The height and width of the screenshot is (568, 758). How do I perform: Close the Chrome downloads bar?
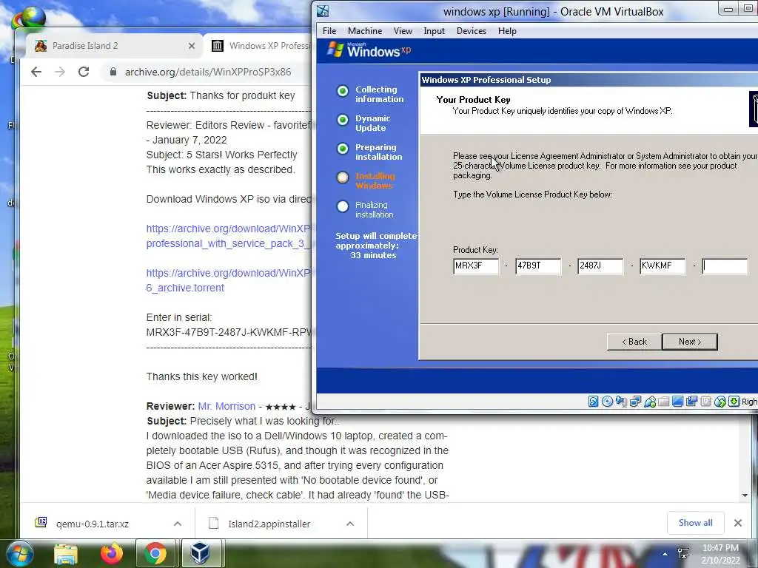(x=738, y=523)
